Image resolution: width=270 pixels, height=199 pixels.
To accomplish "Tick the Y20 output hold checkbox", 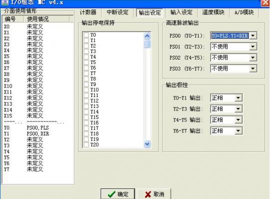I will point(86,144).
